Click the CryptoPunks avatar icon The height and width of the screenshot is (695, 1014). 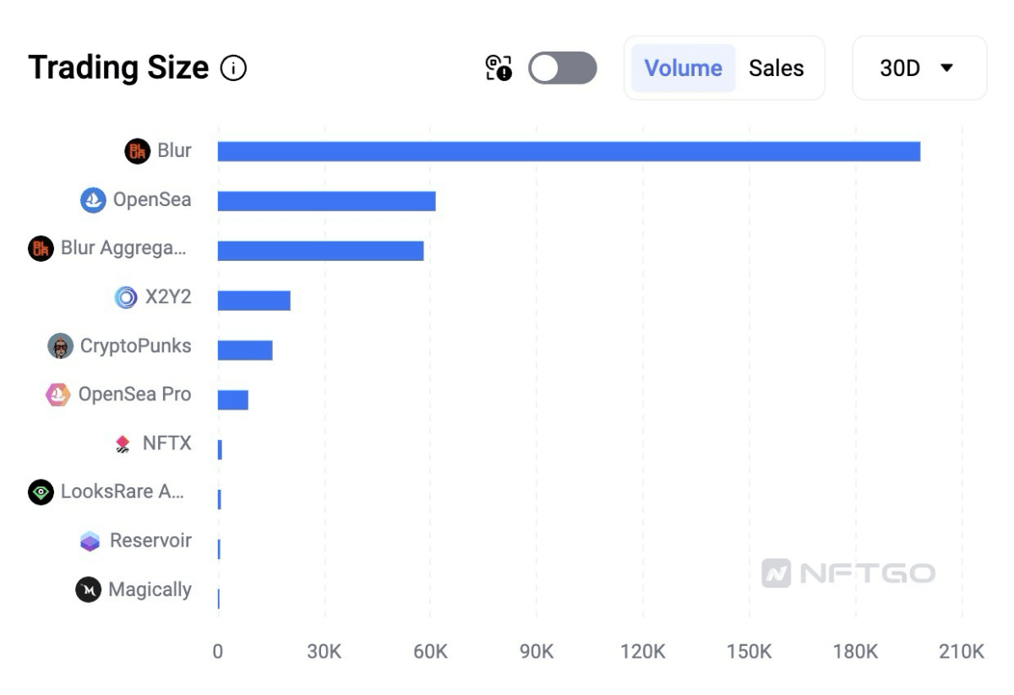point(60,346)
